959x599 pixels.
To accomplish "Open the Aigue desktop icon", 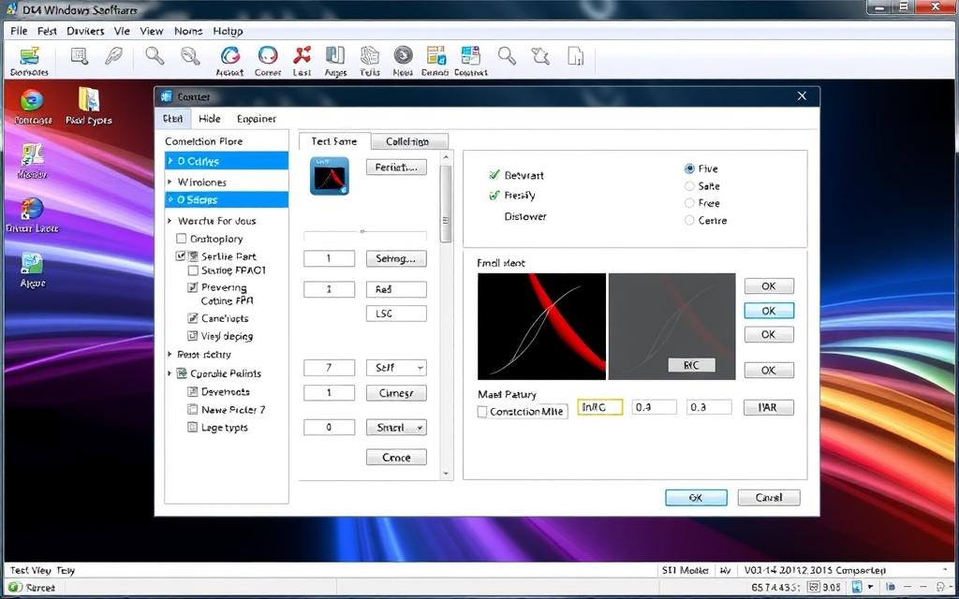I will coord(32,263).
